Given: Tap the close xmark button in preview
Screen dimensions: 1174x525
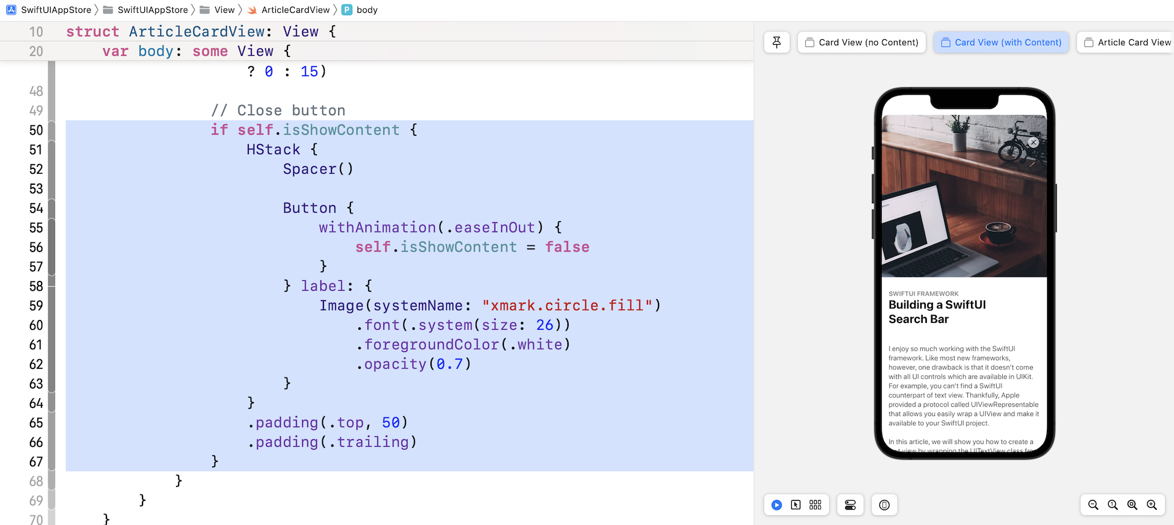Looking at the screenshot, I should point(1033,142).
